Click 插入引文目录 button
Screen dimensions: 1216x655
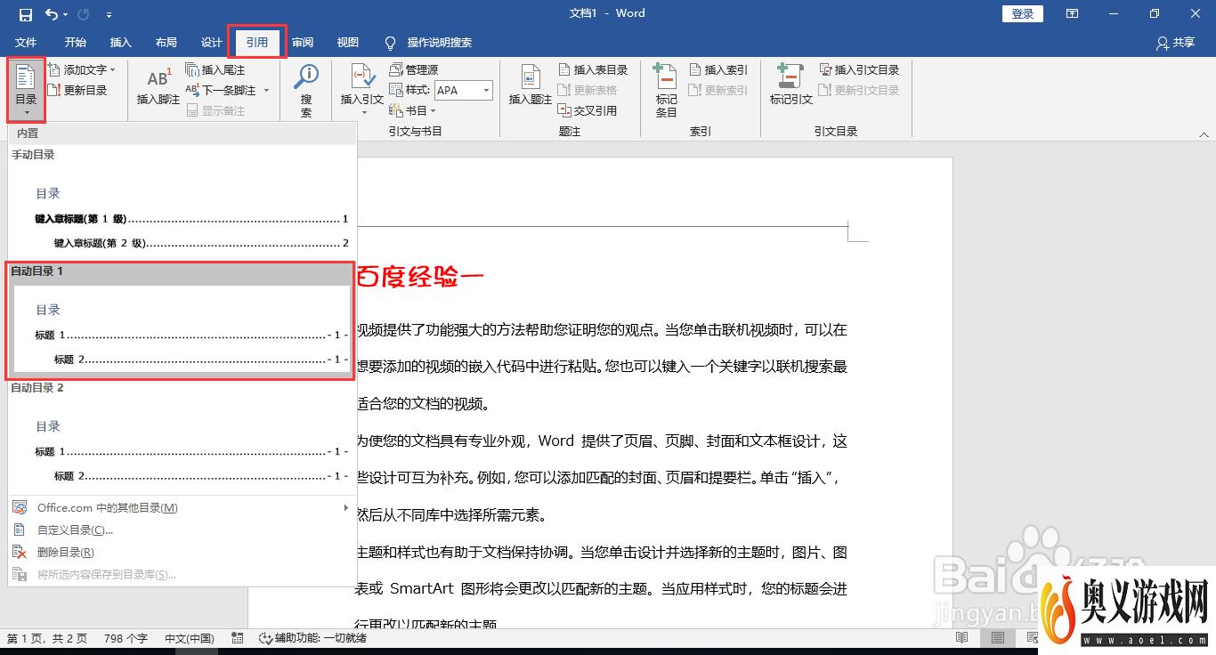coord(860,69)
